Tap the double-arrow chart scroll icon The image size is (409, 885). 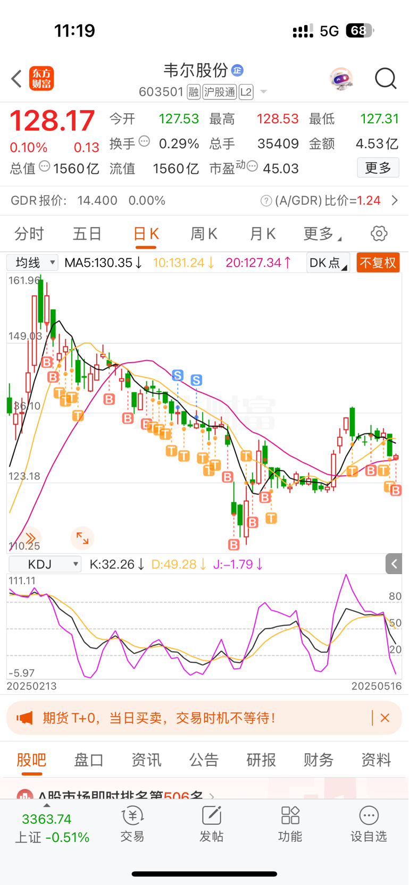pyautogui.click(x=30, y=538)
